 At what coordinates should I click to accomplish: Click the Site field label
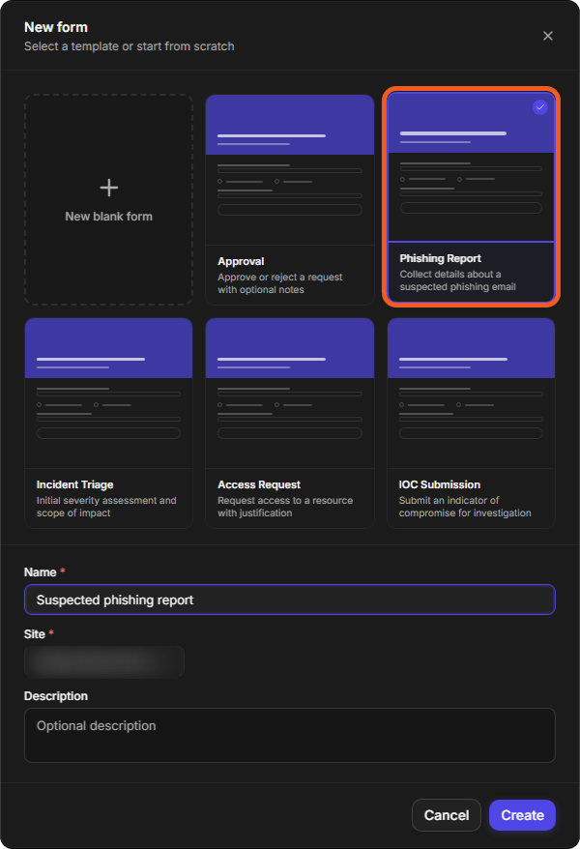[35, 634]
